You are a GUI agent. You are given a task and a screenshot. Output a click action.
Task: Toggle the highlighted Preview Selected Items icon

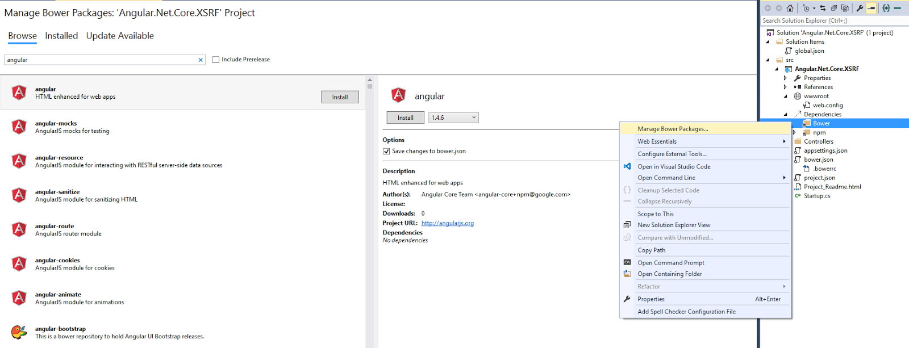(871, 8)
